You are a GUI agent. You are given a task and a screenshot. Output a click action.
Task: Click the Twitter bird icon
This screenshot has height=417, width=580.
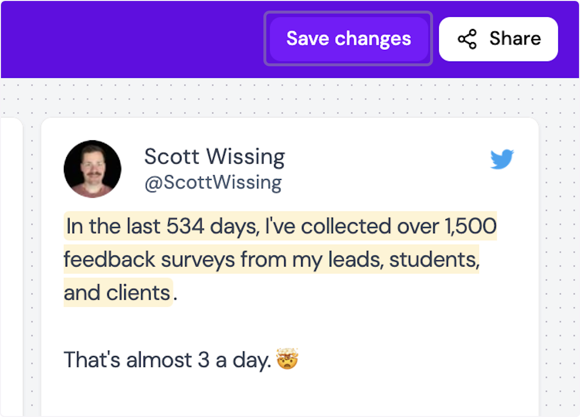point(503,160)
